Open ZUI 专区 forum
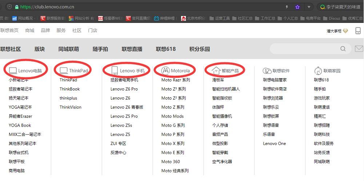Viewport: 364px width, 181px height. pos(118,144)
